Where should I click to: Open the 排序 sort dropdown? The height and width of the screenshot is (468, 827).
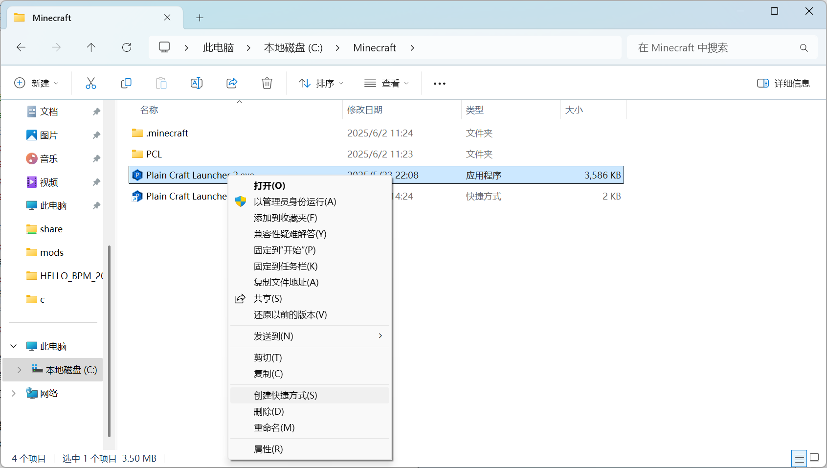(x=321, y=83)
